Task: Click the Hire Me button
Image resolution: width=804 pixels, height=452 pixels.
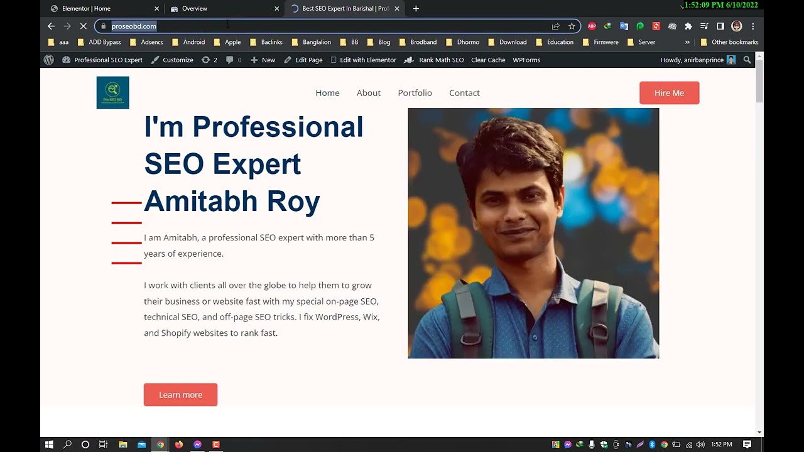Action: 669,93
